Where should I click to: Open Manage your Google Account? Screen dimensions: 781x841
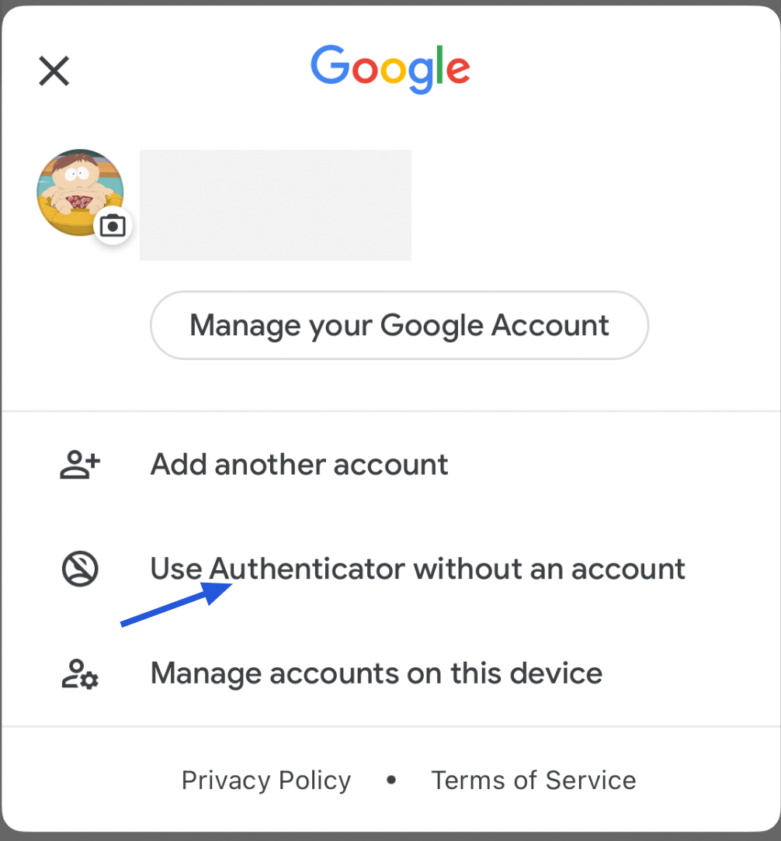point(399,325)
